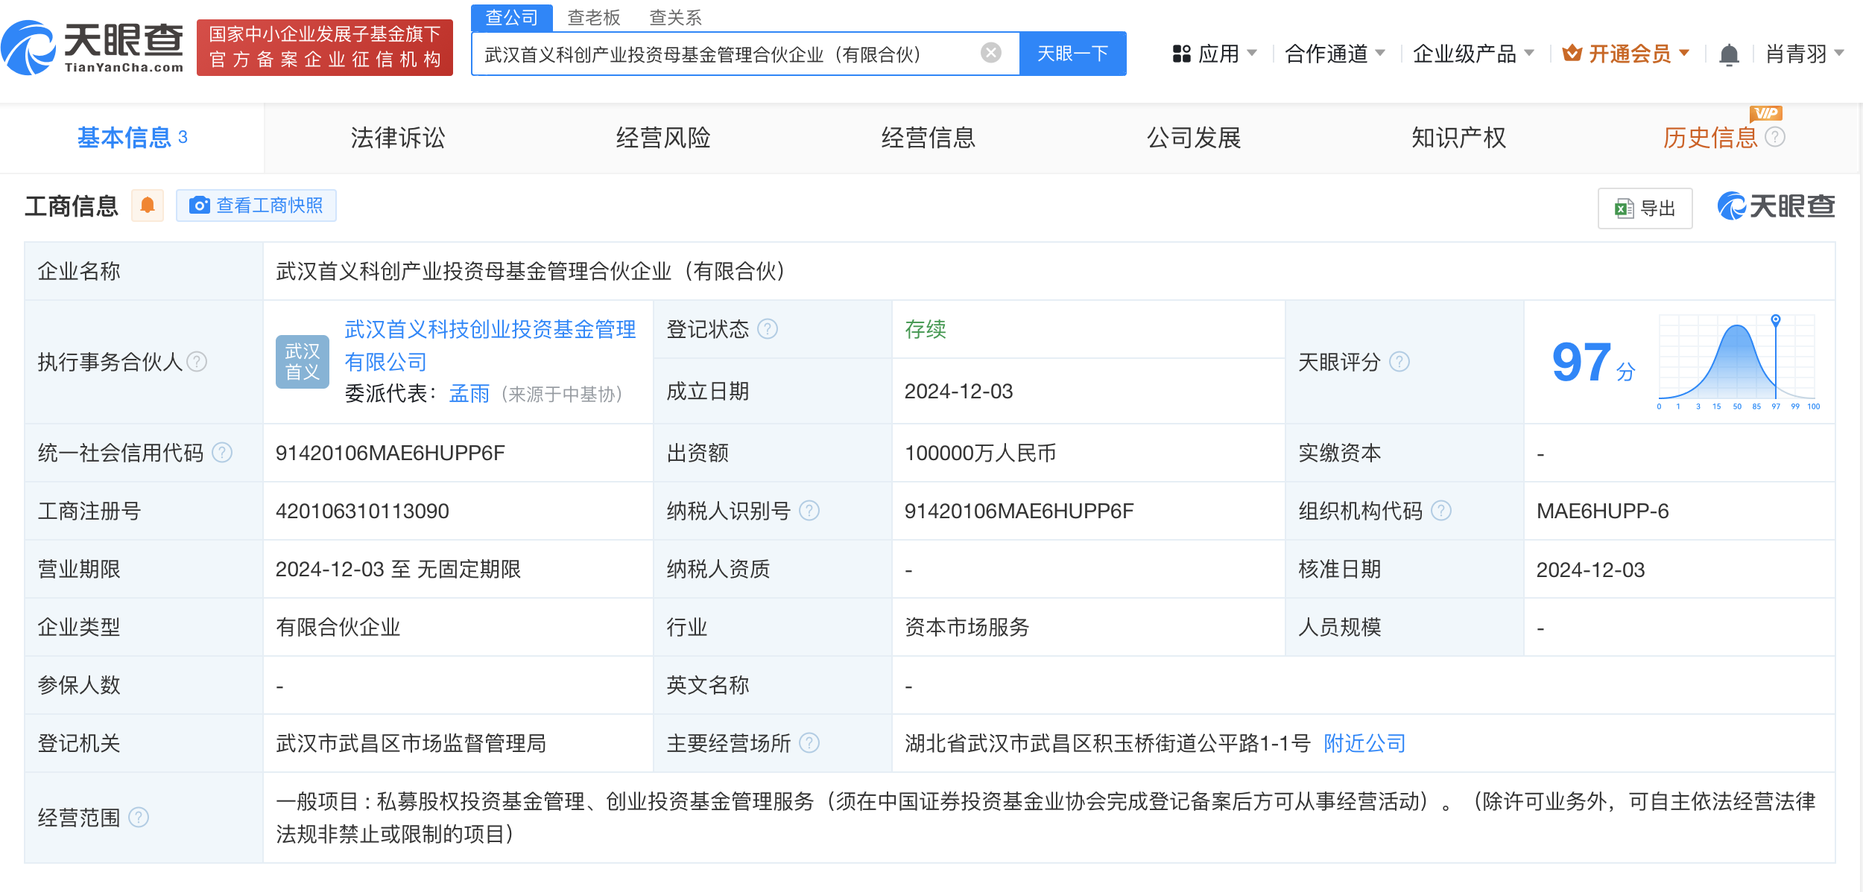1863x892 pixels.
Task: Switch to the 经营信息 tab
Action: [929, 138]
